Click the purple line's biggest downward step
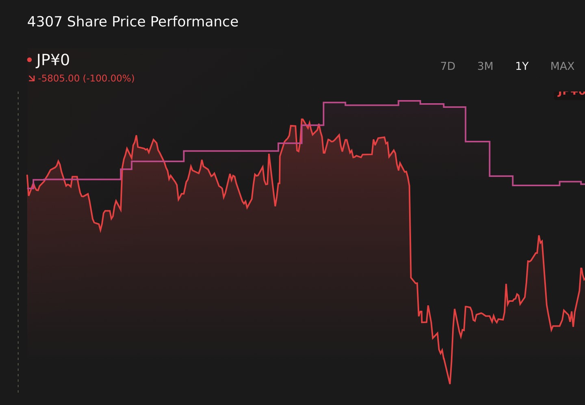Screen dimensions: 585x405 pos(466,124)
